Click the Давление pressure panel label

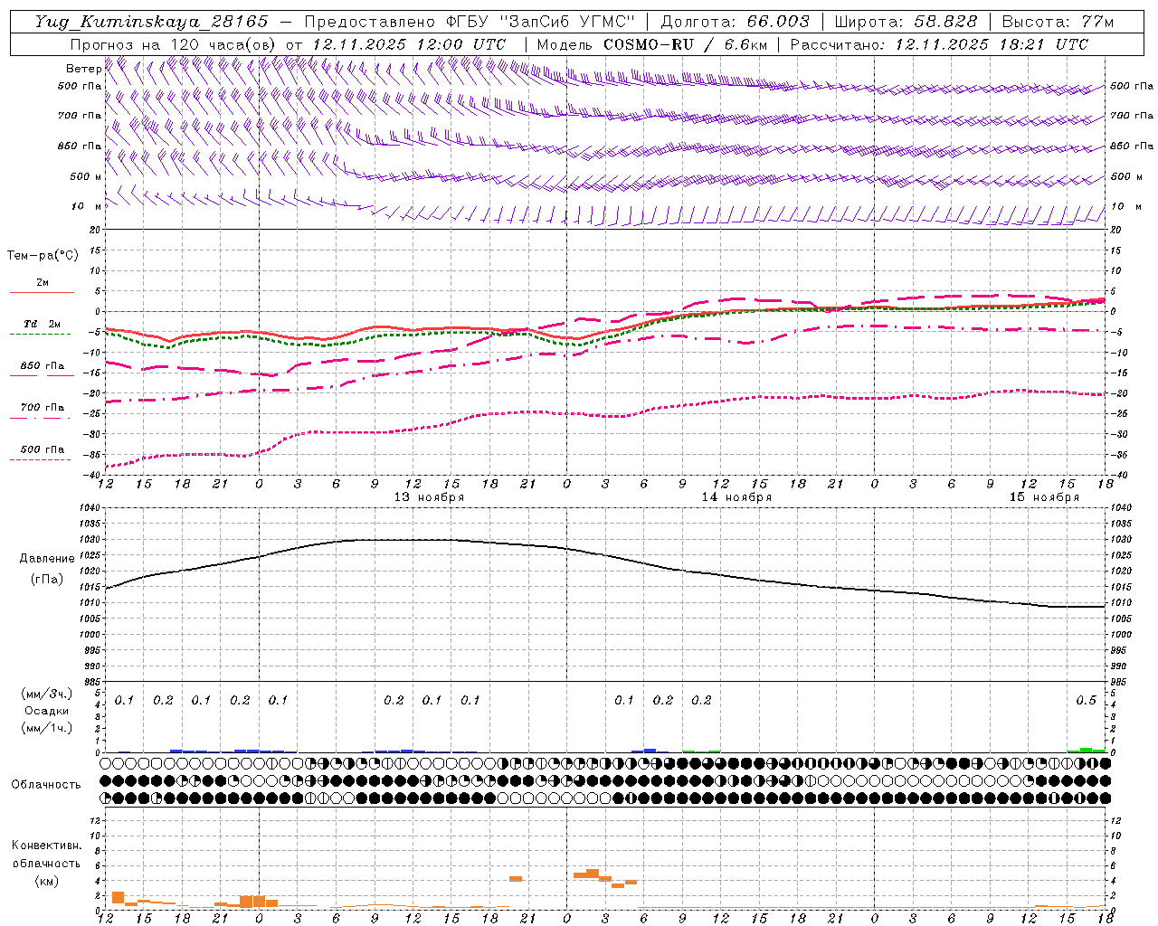(x=47, y=559)
